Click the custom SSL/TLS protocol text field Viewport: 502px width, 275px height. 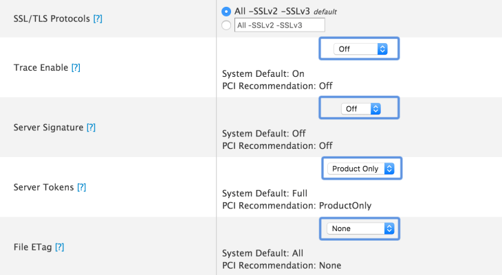click(x=279, y=25)
